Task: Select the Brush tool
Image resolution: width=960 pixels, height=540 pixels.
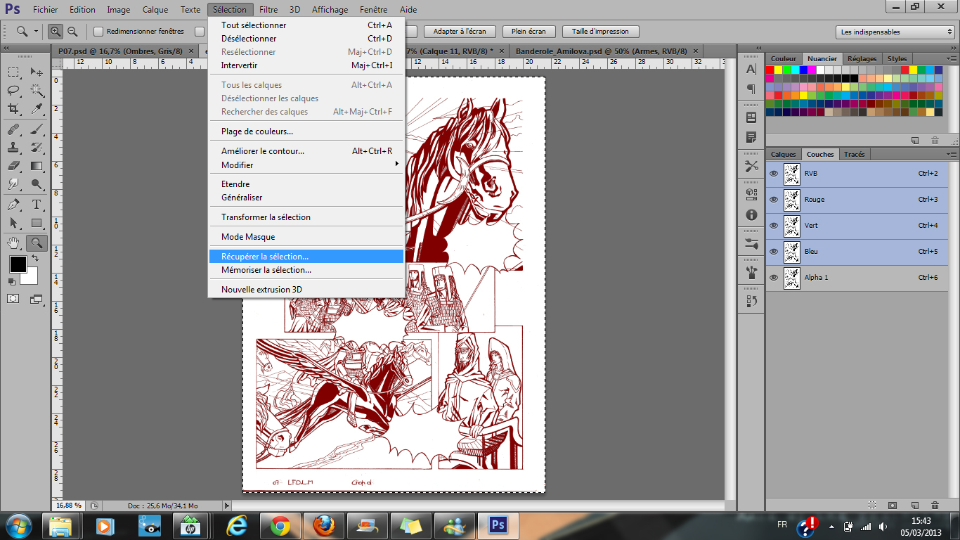Action: coord(37,130)
